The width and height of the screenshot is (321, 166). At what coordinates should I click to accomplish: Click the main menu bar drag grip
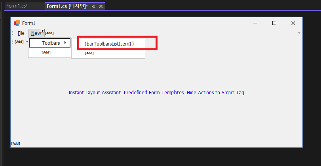pos(13,33)
